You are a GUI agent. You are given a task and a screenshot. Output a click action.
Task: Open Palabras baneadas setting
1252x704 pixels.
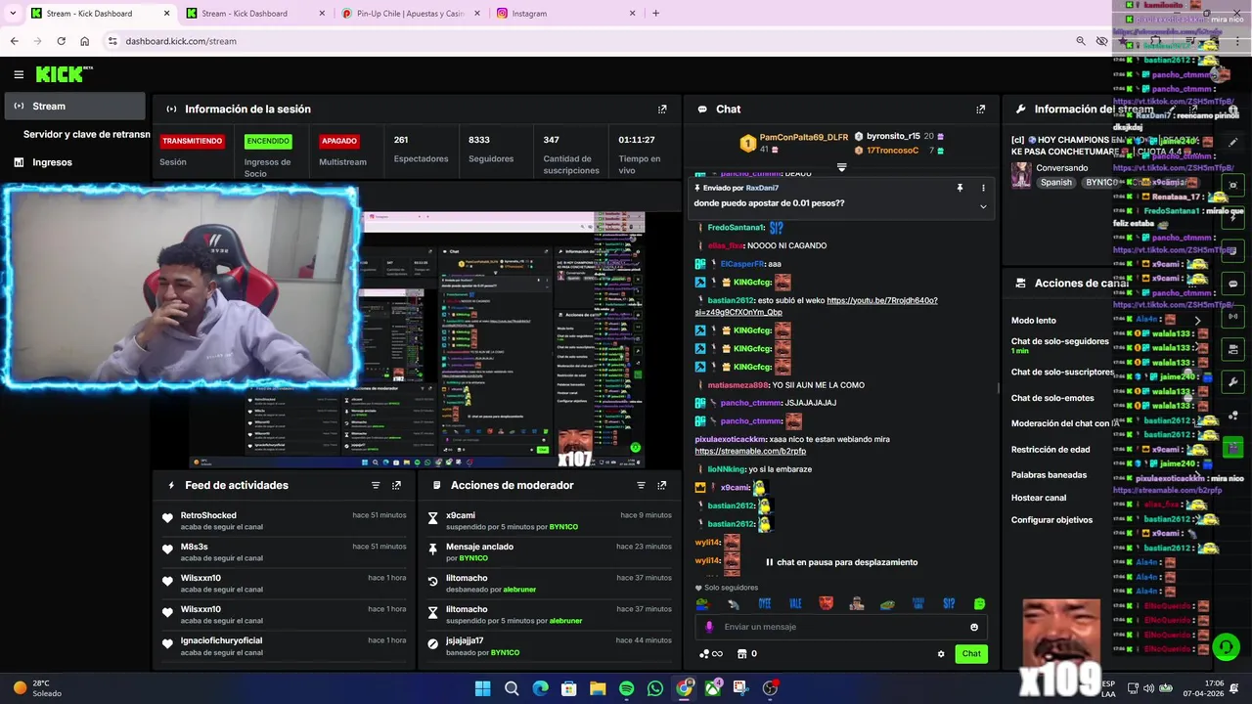(x=1049, y=475)
